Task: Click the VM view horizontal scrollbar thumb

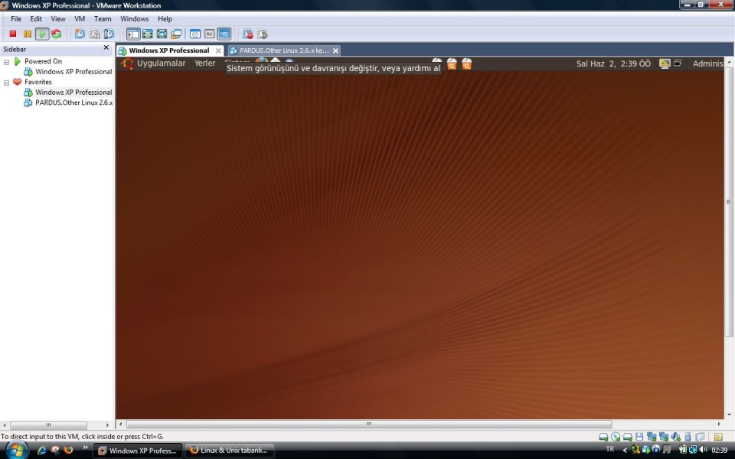Action: click(x=369, y=425)
